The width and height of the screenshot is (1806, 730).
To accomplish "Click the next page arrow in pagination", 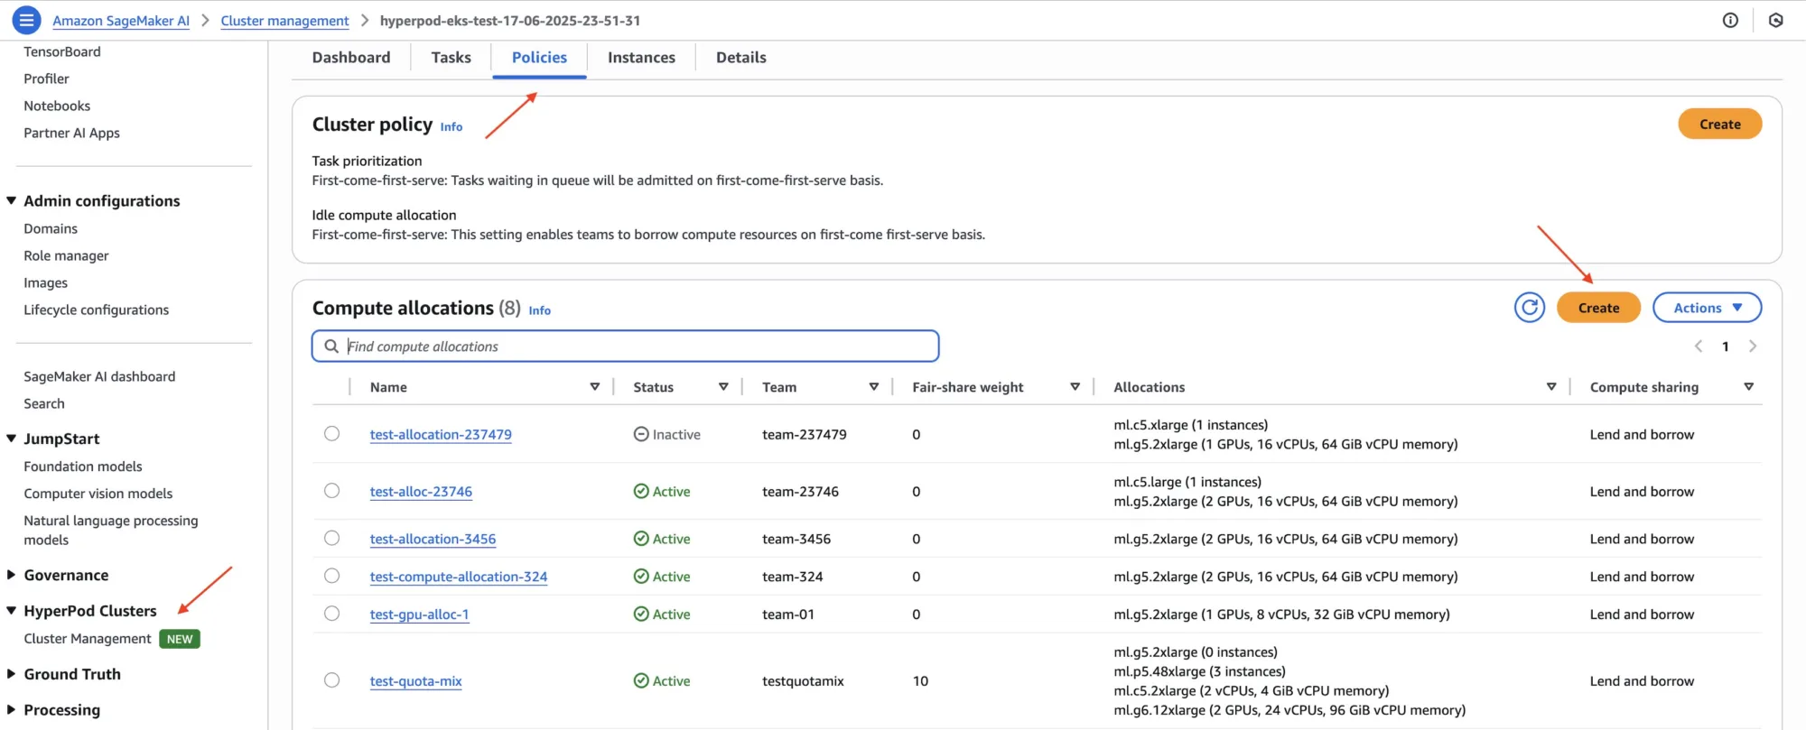I will coord(1753,347).
